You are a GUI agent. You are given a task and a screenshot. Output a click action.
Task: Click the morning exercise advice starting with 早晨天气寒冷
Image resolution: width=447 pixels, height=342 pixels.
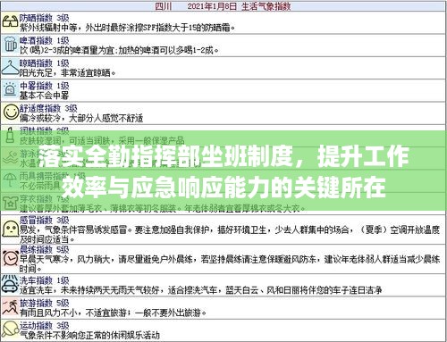pos(230,263)
